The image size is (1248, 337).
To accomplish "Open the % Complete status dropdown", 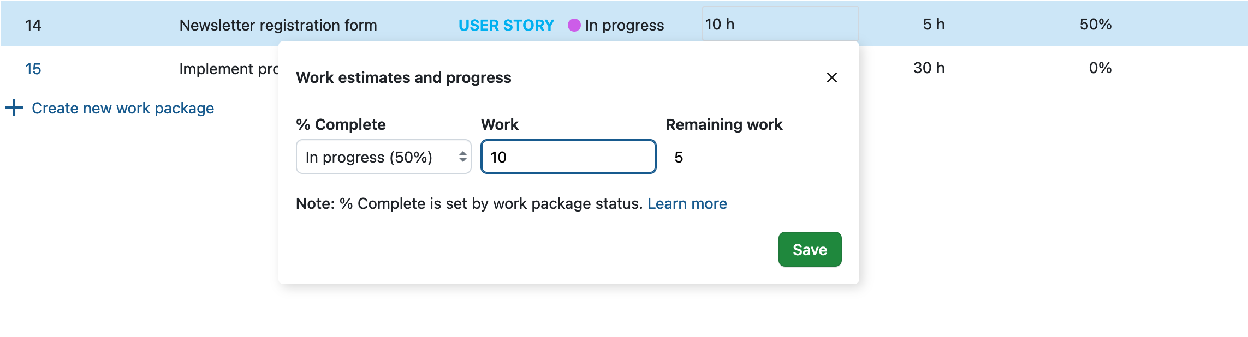I will pyautogui.click(x=383, y=157).
